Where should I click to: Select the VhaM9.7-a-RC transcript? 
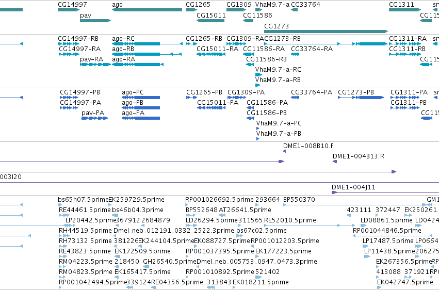pos(258,75)
